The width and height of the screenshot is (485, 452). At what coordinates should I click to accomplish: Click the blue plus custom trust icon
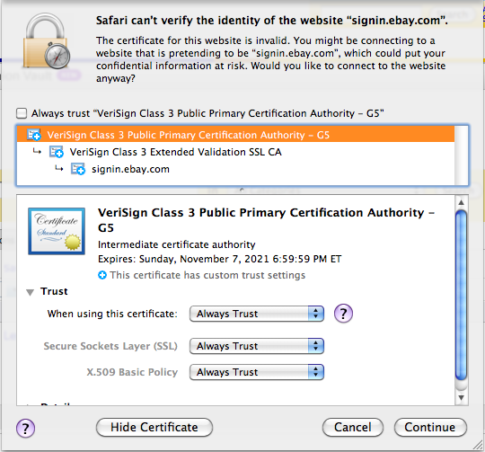102,275
